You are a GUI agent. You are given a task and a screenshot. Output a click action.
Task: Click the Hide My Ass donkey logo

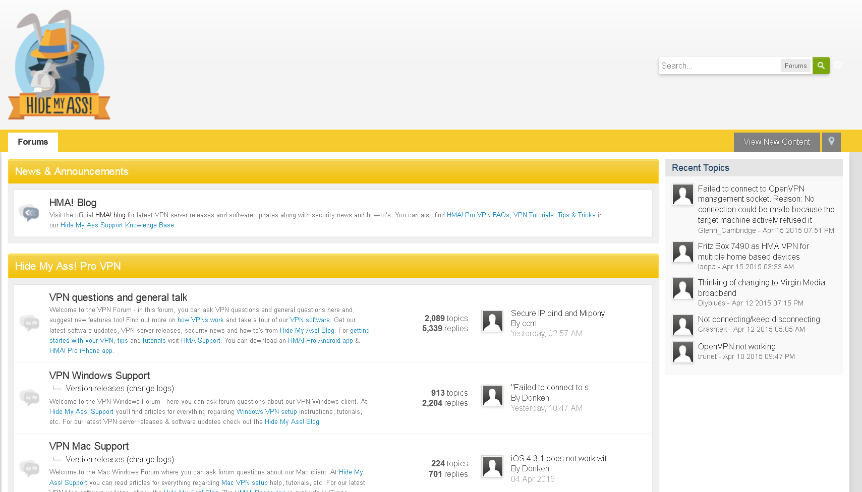[59, 65]
